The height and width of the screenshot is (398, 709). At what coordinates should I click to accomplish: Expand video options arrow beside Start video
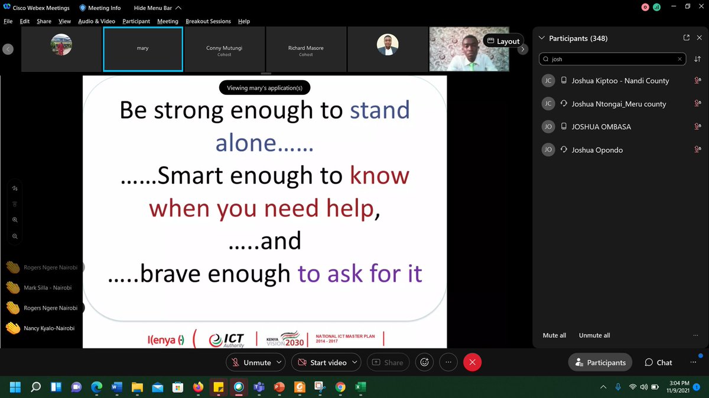[x=354, y=362]
